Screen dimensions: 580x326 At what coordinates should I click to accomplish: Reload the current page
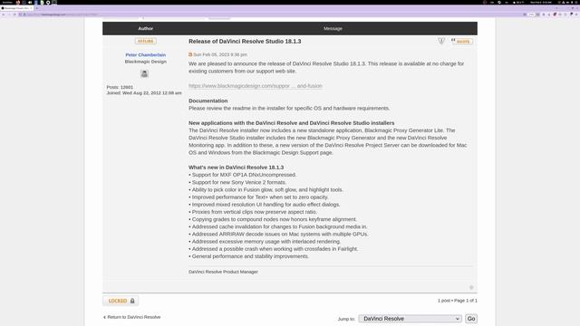coord(14,14)
